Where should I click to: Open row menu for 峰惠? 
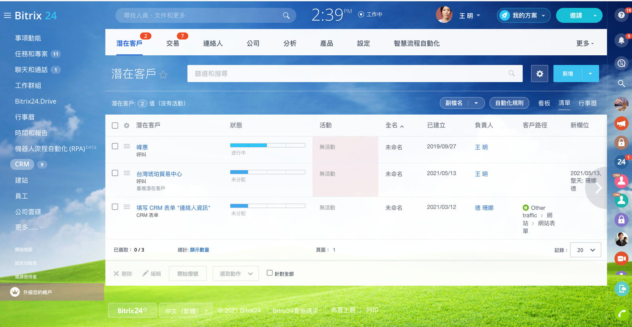click(x=127, y=146)
